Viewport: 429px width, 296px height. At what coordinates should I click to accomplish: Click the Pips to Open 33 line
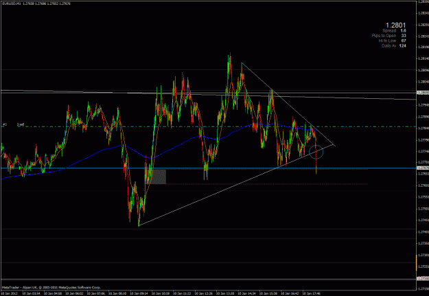[x=389, y=36]
